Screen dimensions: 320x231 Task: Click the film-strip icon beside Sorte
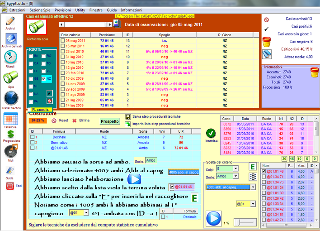253,177
